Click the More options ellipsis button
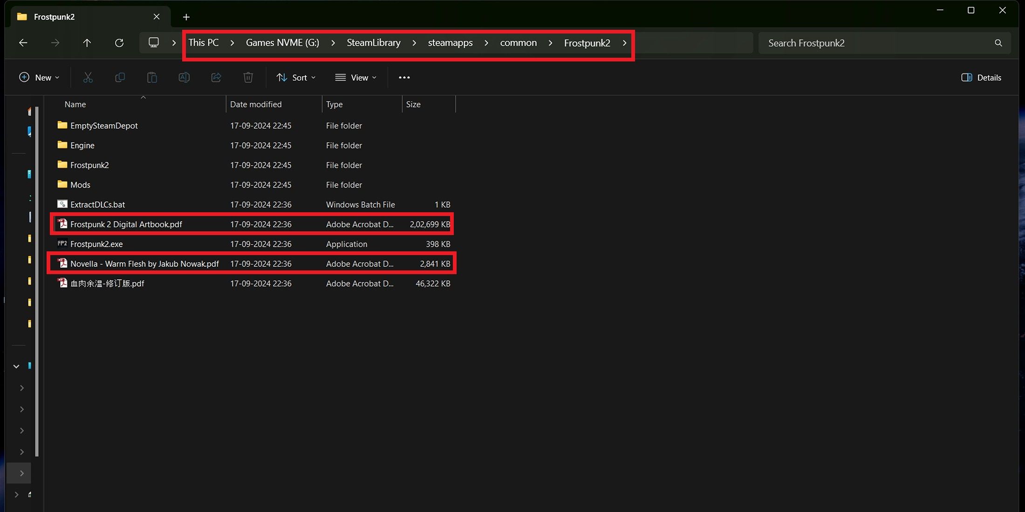Screen dimensions: 1025x512 tap(404, 77)
